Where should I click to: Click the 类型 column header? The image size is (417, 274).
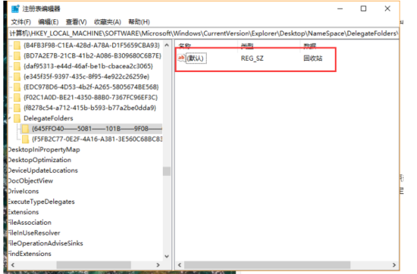248,46
